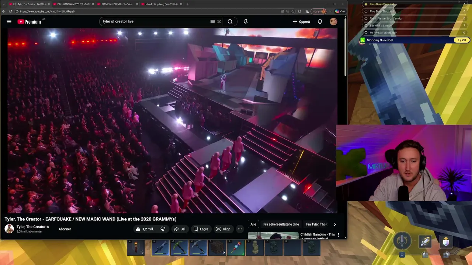Select Mr Twister Bean Spin radio option
The height and width of the screenshot is (265, 472).
[x=366, y=33]
